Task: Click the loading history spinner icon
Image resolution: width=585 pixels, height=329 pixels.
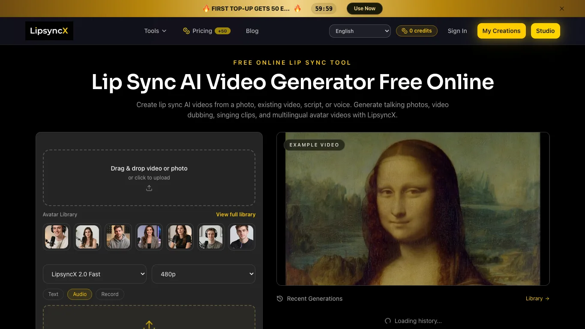Action: pos(388,321)
